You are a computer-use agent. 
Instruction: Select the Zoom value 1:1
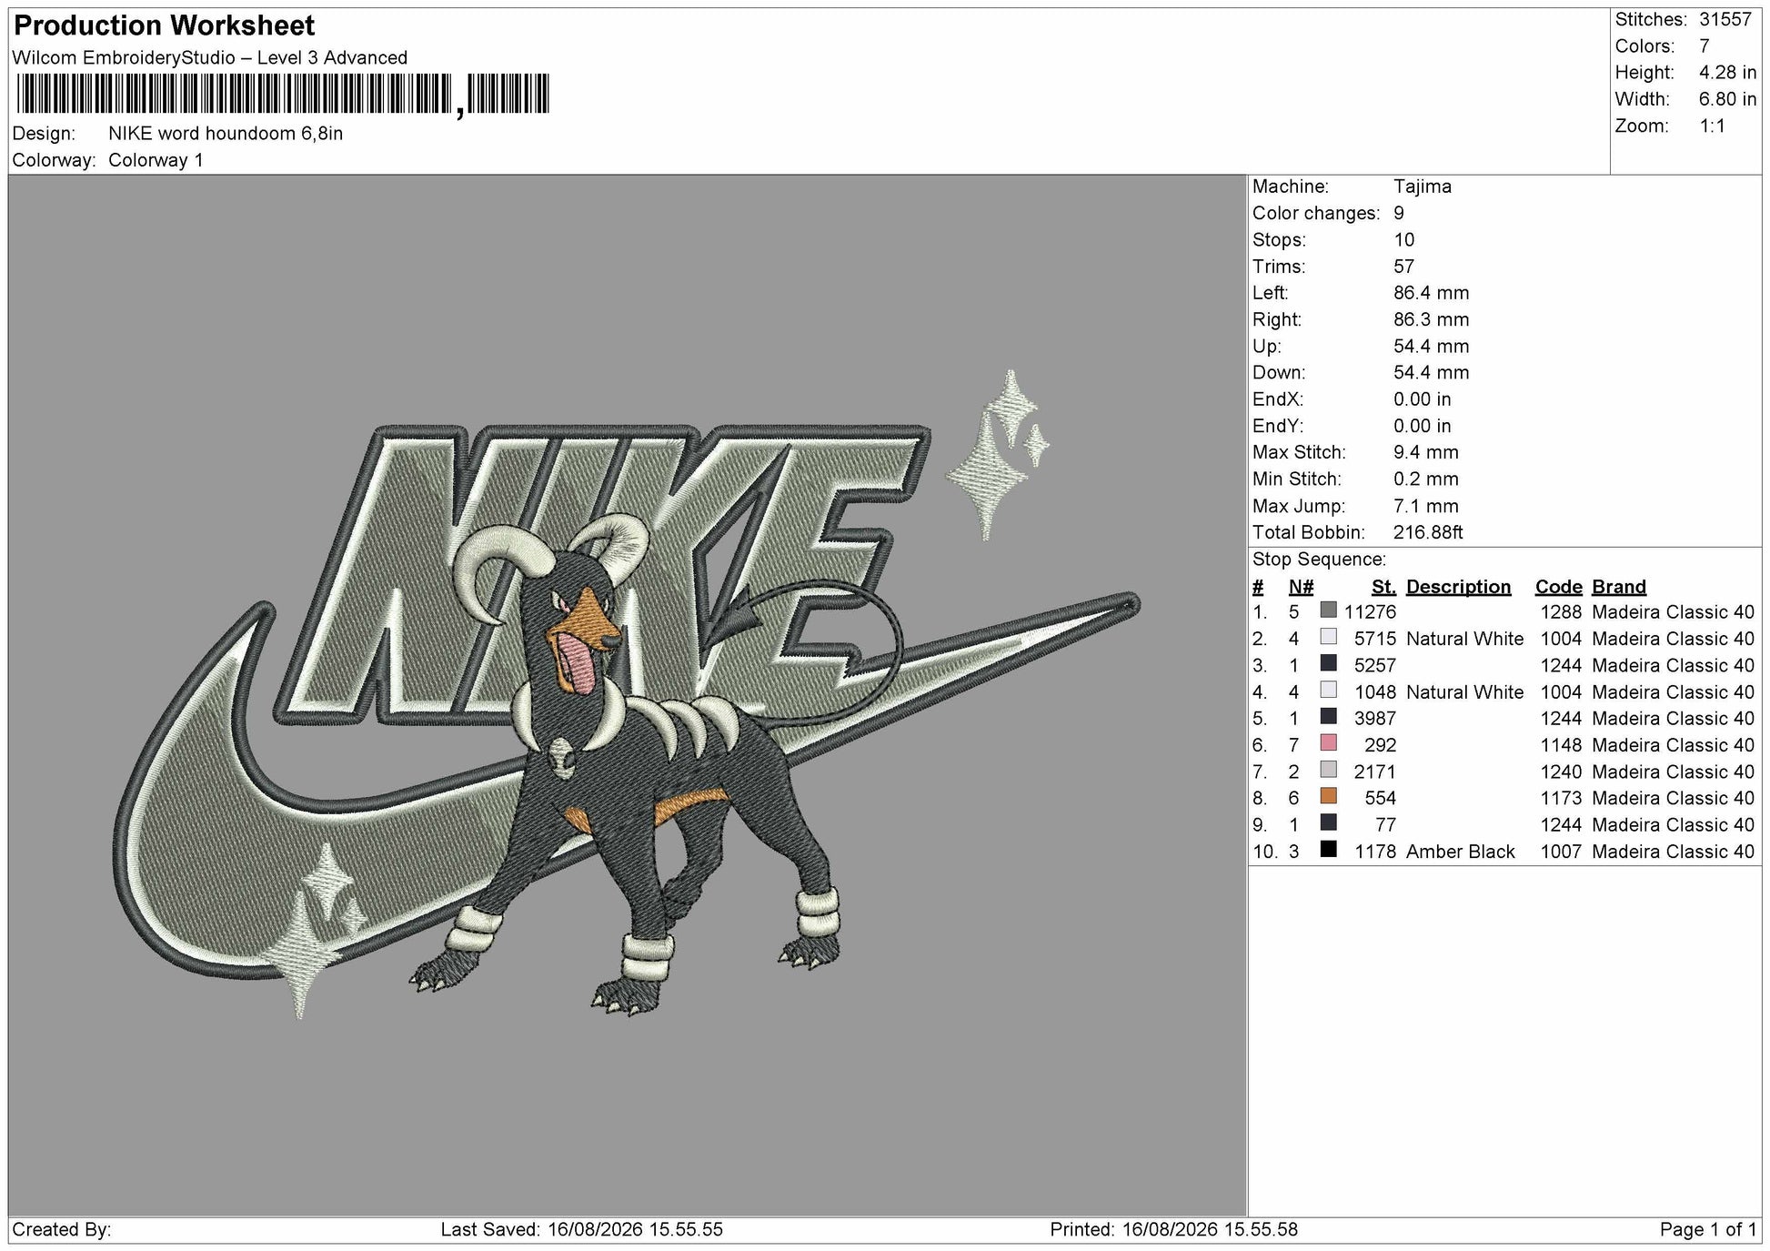(x=1713, y=126)
